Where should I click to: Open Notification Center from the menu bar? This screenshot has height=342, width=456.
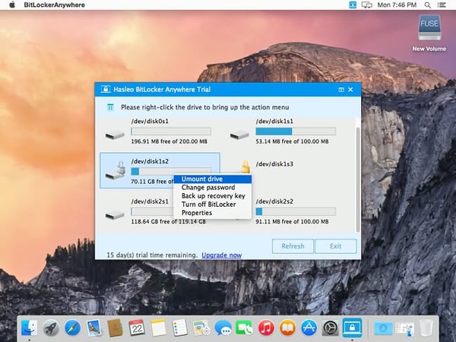[442, 5]
